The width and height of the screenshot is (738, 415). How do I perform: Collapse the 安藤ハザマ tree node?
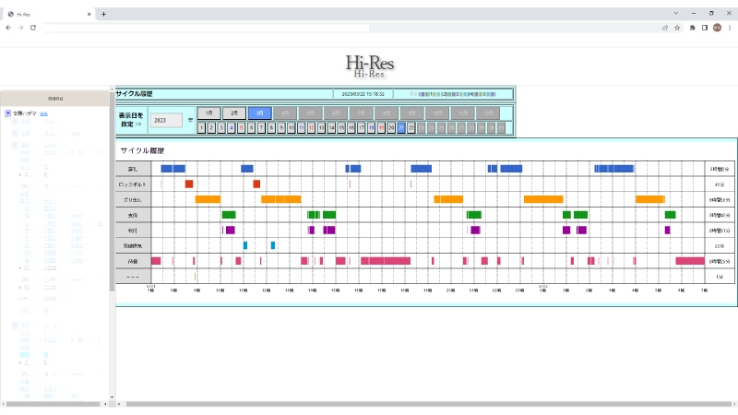[x=7, y=113]
